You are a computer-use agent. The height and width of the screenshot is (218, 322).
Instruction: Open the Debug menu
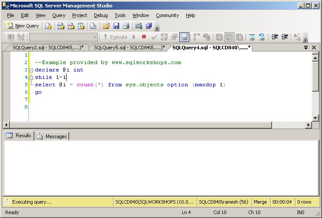coord(101,15)
